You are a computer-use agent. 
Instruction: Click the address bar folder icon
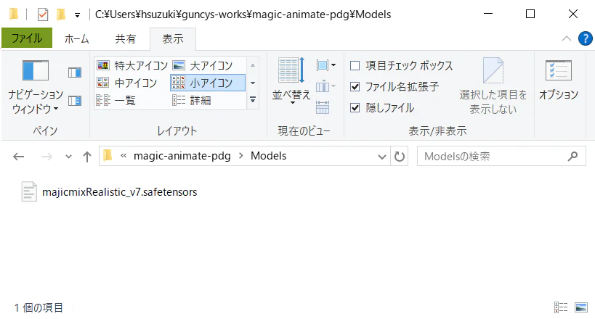point(108,155)
